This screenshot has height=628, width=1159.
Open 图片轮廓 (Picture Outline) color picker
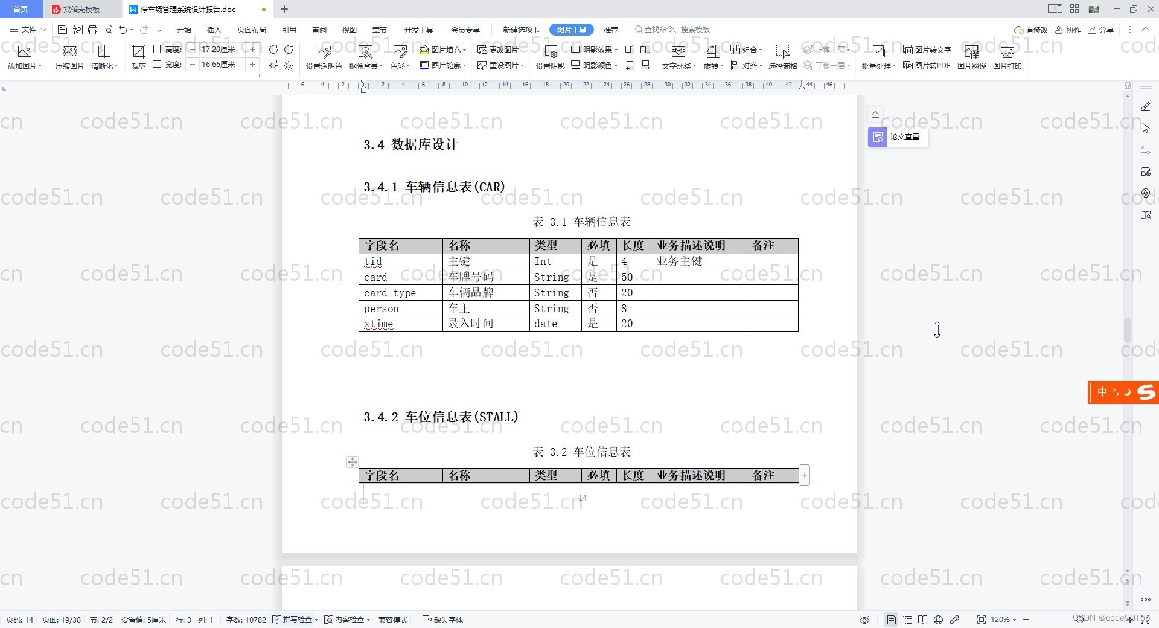[443, 65]
